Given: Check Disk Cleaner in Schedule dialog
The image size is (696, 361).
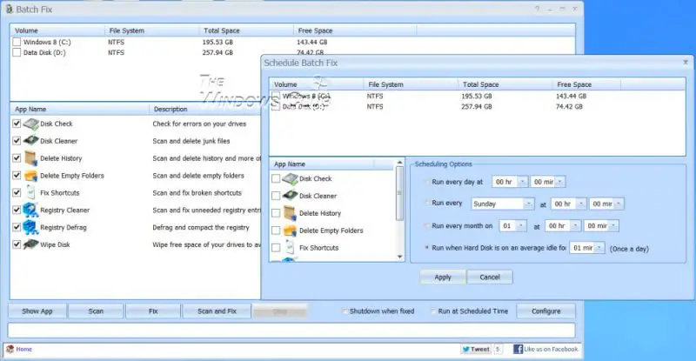Looking at the screenshot, I should click(276, 196).
